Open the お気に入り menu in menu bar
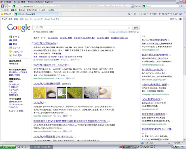Viewport: 186px width, 149px height. point(32,10)
